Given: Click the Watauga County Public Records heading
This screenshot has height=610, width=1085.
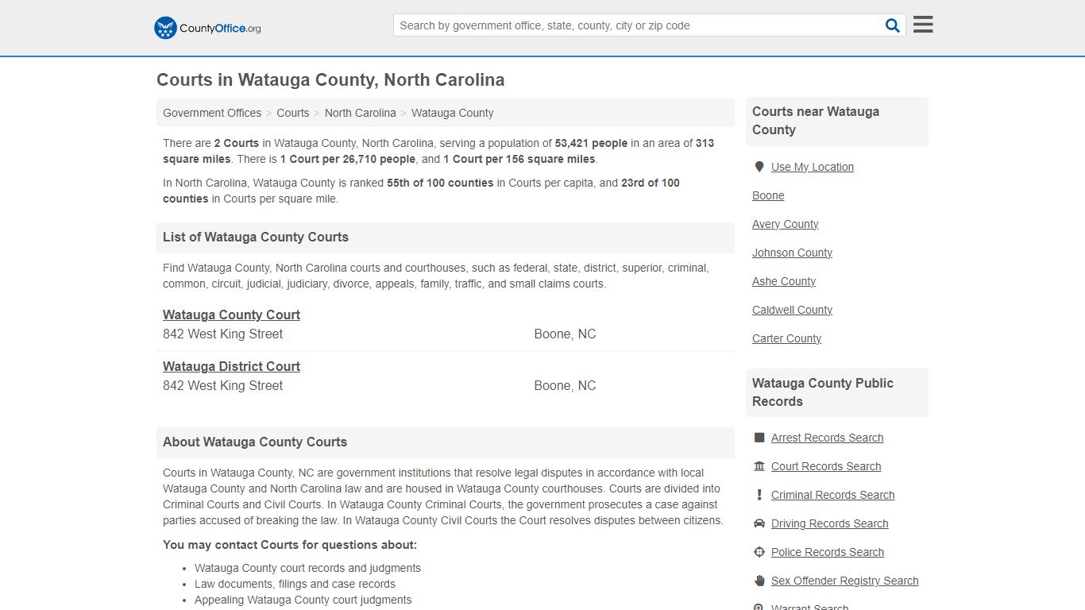Looking at the screenshot, I should 823,392.
